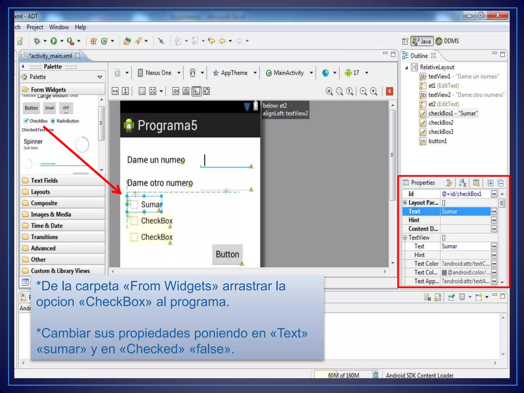524x393 pixels.
Task: Click the 100% zoom magnifier icon
Action: pos(350,91)
